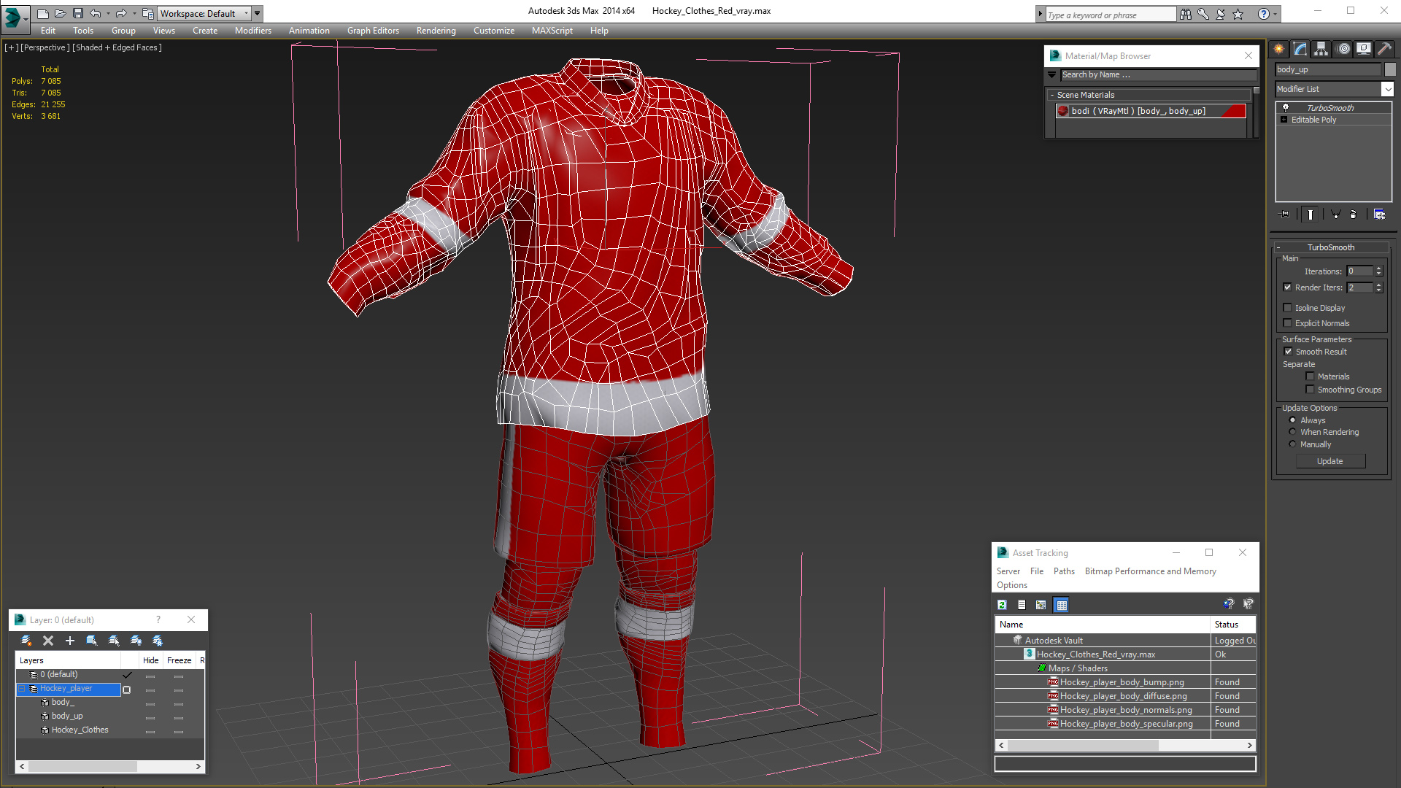
Task: Click the body_up object color swatch
Action: 1390,69
